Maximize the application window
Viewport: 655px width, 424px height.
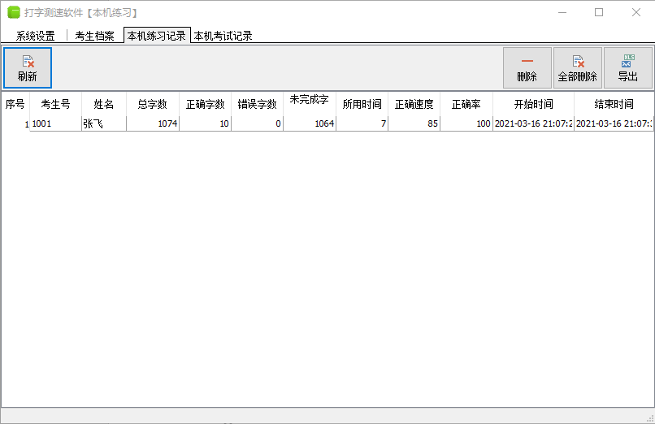tap(599, 12)
